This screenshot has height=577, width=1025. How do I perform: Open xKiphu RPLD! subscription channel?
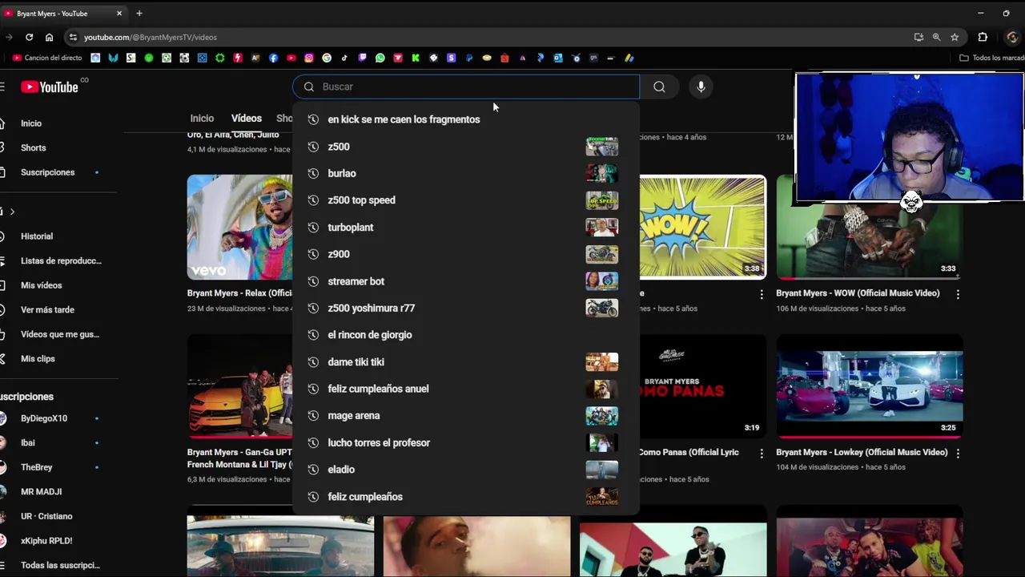46,541
